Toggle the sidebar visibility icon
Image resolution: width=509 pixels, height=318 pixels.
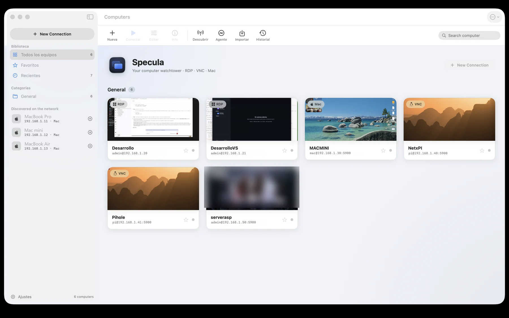click(90, 17)
